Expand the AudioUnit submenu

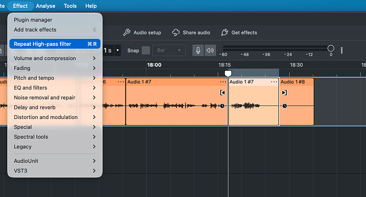click(x=55, y=161)
